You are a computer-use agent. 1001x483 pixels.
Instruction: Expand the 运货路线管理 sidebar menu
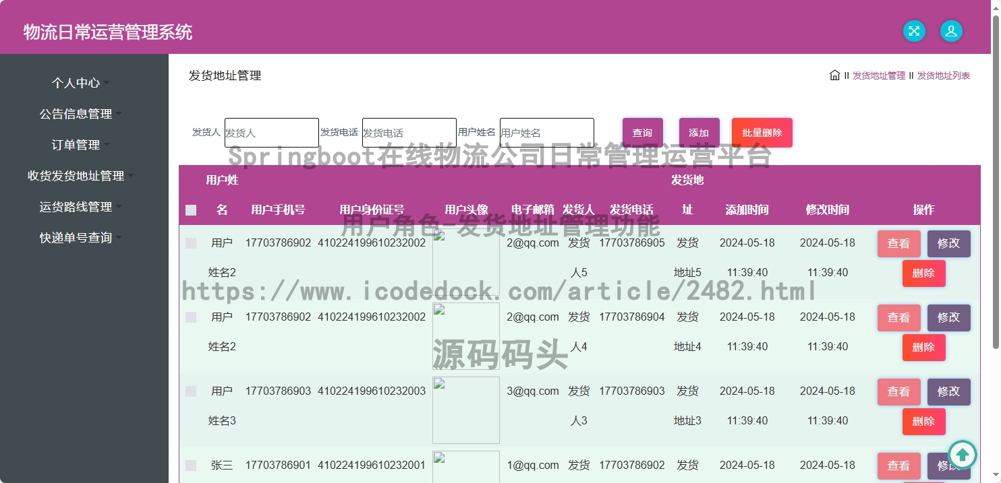coord(81,207)
